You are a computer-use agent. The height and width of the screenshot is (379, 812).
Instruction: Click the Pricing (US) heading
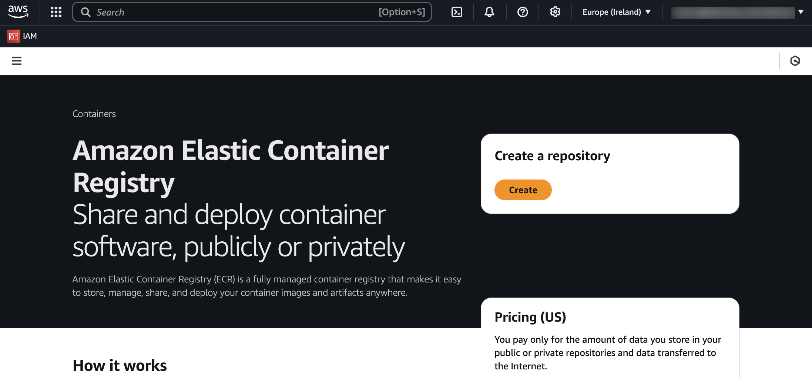click(x=530, y=317)
